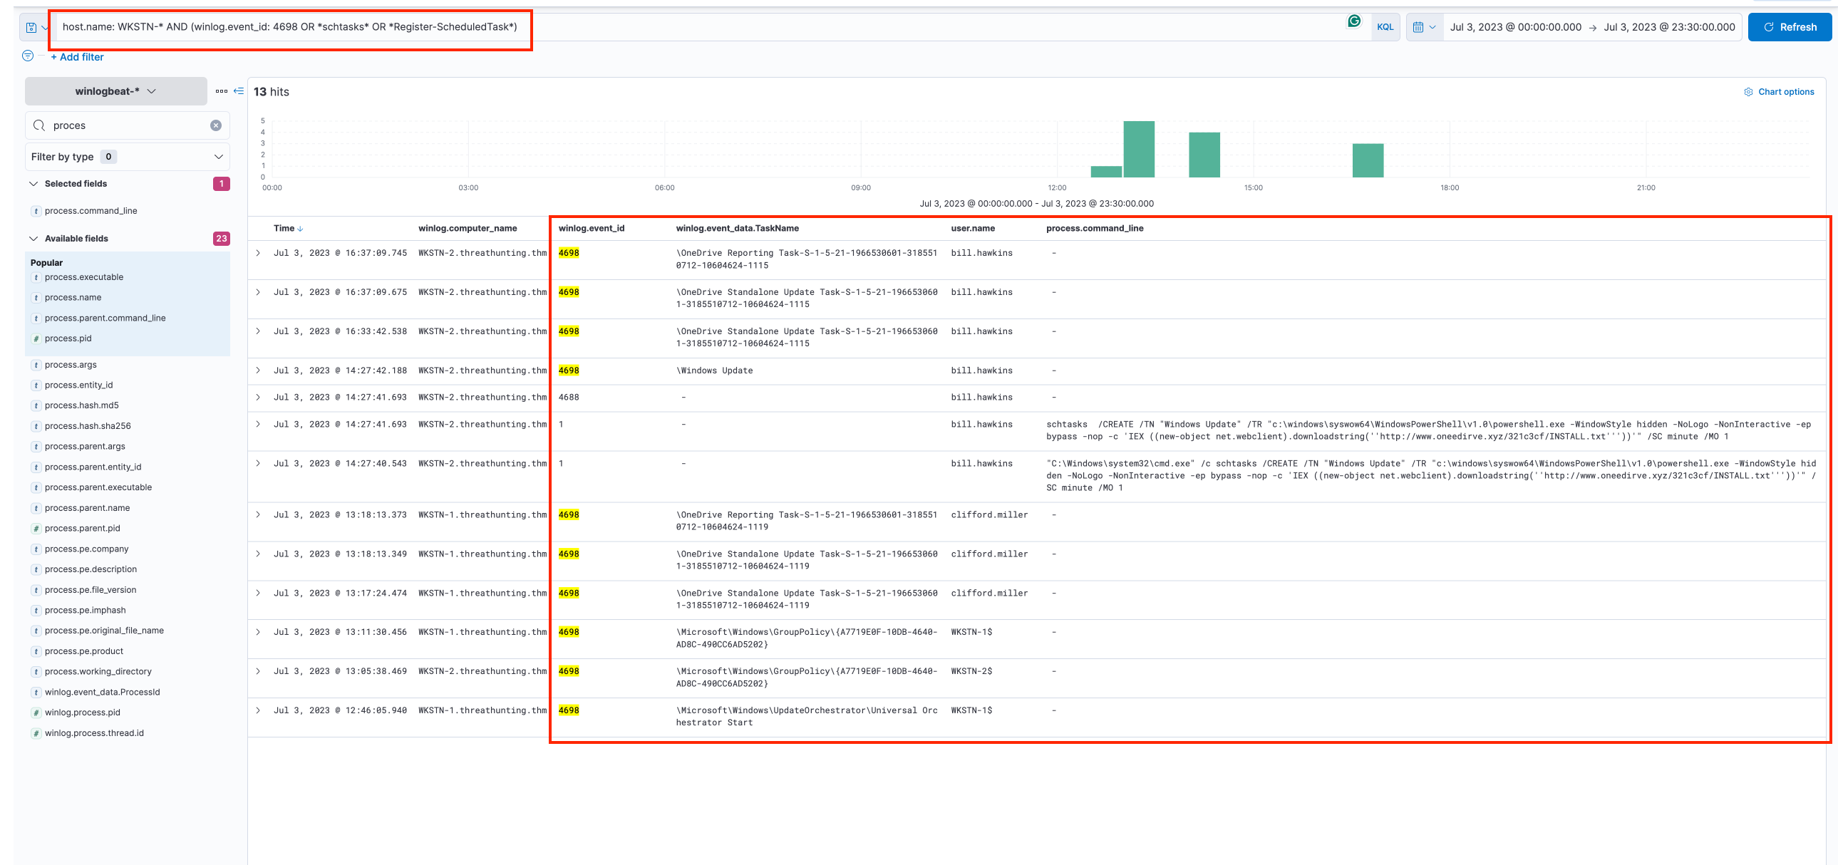Select the process.args field
The image size is (1838, 865).
click(x=71, y=365)
